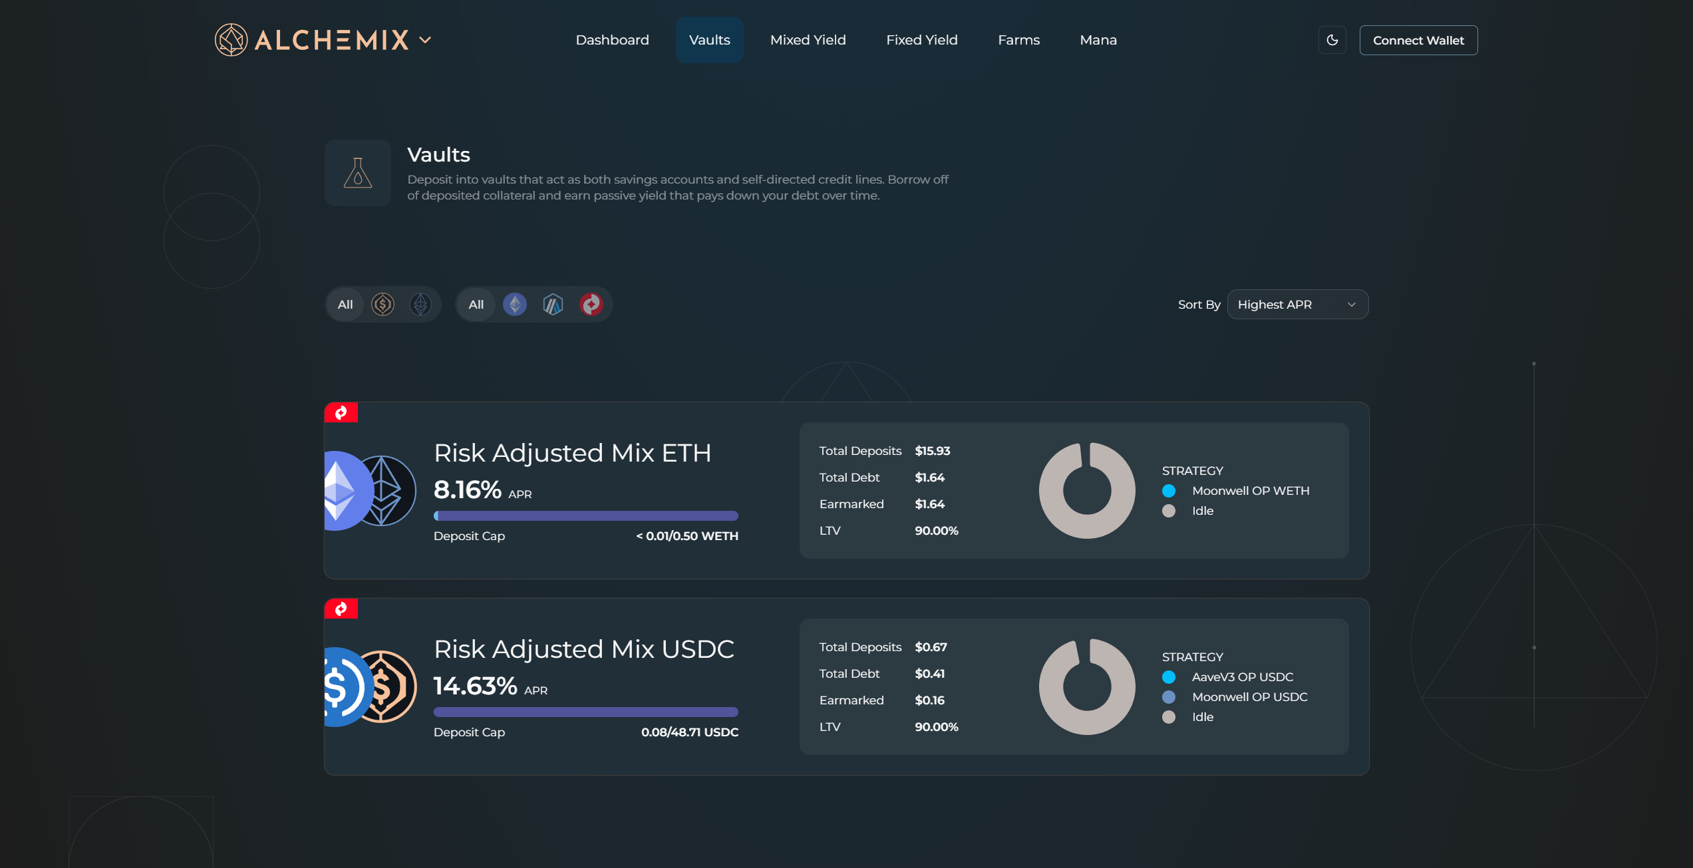Click the Vaults beaker icon in the header area
Viewport: 1693px width, 868px height.
click(357, 173)
